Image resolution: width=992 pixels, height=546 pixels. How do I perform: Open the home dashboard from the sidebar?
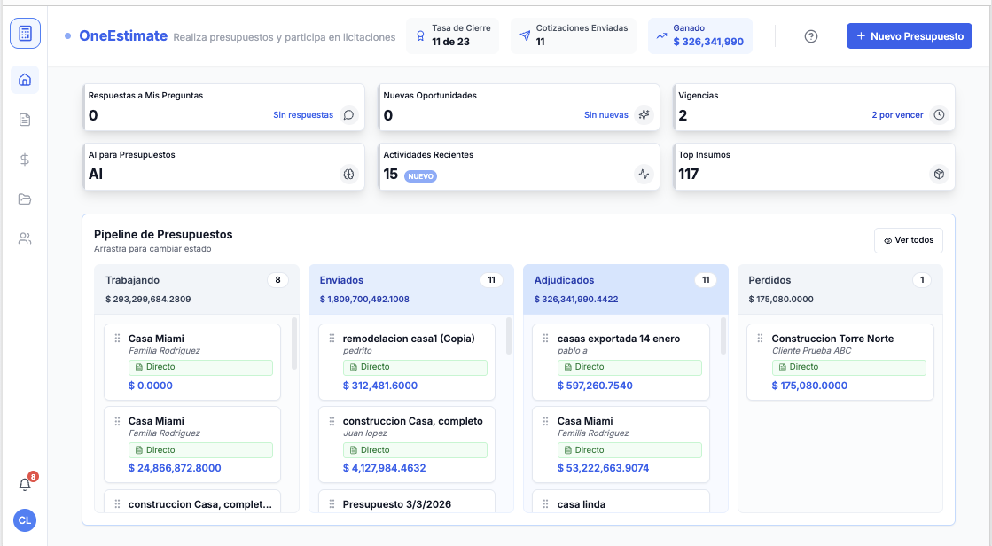pos(25,79)
